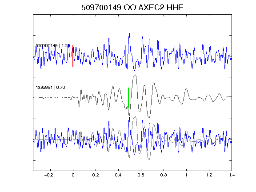Click the green pick marker on middle trace
The image size is (256, 192).
coord(128,98)
